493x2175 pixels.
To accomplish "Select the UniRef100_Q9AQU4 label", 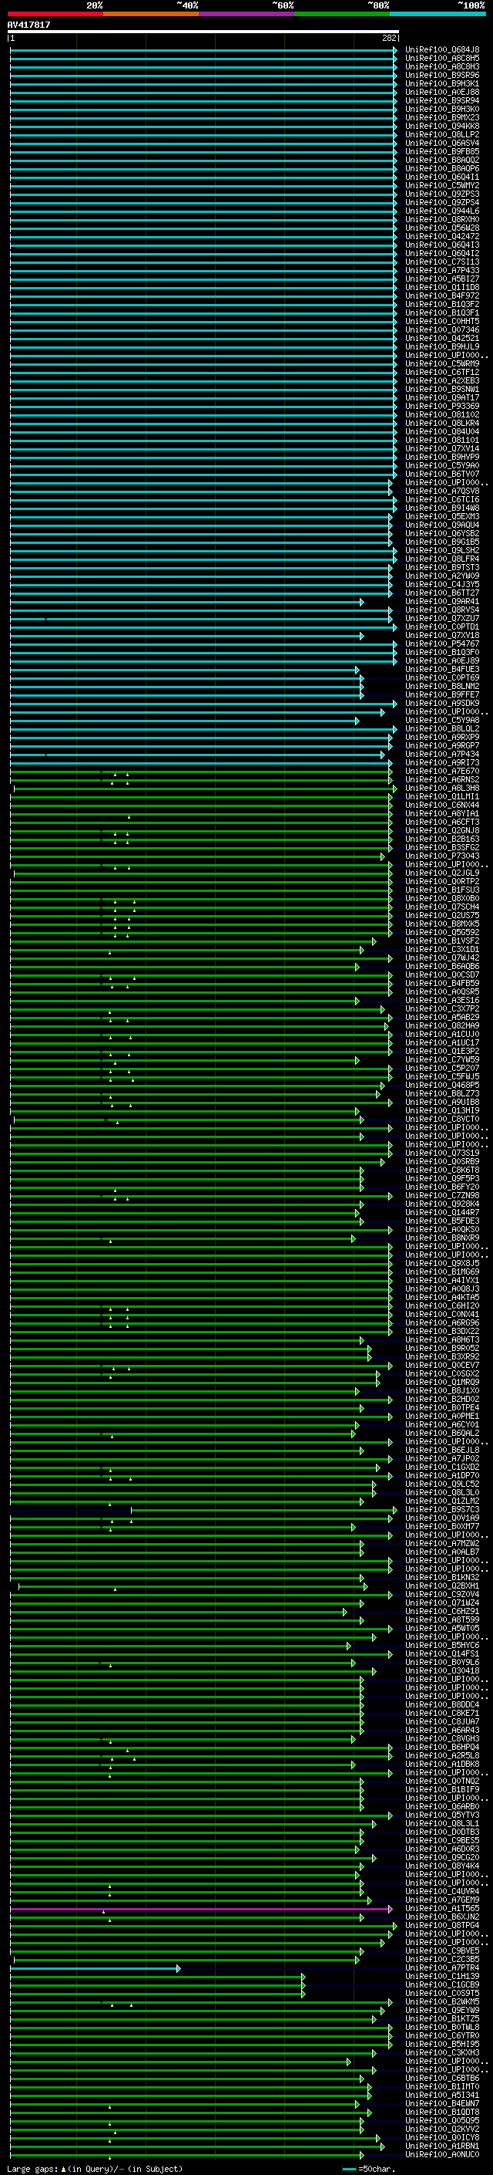I will tap(442, 525).
